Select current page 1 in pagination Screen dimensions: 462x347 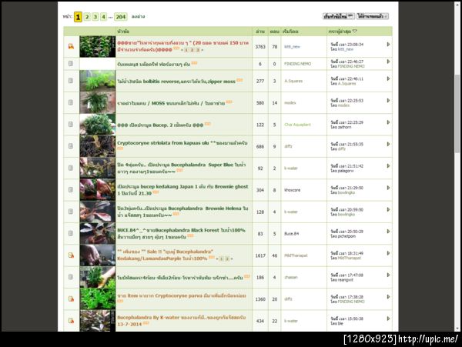[78, 17]
